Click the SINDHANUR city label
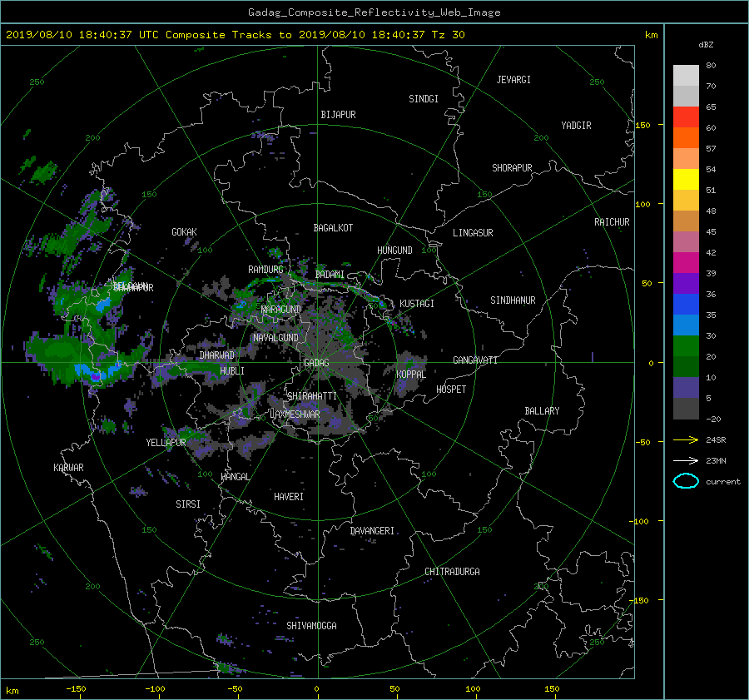Viewport: 749px width, 700px height. coord(513,300)
